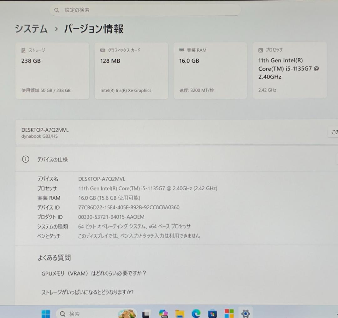Open Microsoft Store from the taskbar
Screen dimensions: 338x318
click(x=212, y=313)
